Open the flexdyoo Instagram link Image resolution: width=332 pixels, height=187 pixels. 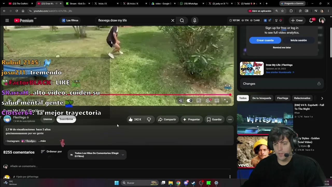[29, 141]
